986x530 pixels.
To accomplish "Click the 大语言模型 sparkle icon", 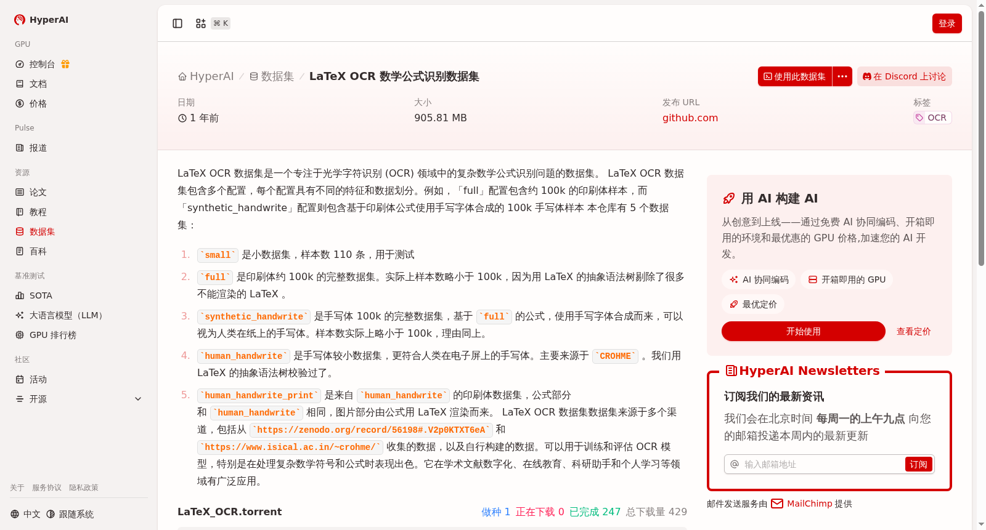I will (20, 315).
